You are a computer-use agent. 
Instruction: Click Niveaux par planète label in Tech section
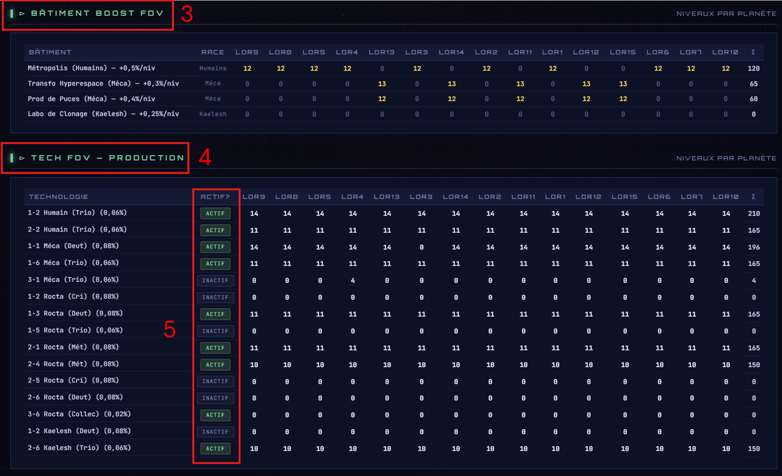pyautogui.click(x=726, y=158)
